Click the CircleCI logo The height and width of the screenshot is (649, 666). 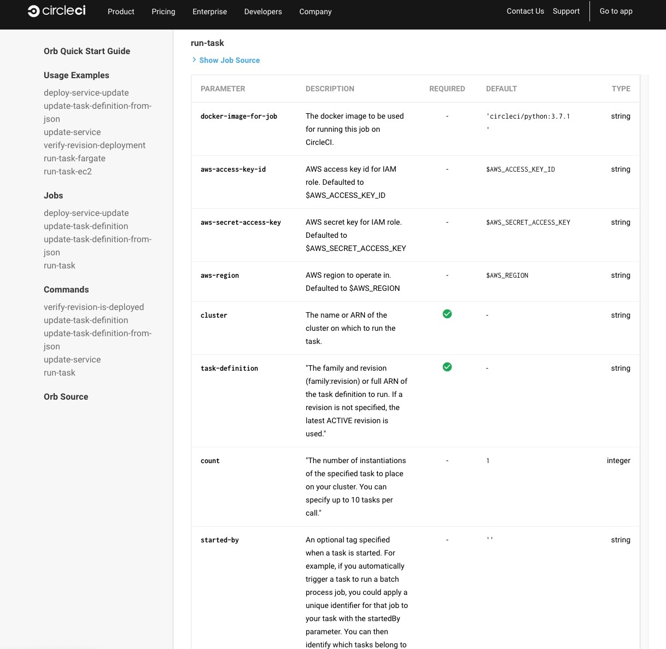click(57, 11)
